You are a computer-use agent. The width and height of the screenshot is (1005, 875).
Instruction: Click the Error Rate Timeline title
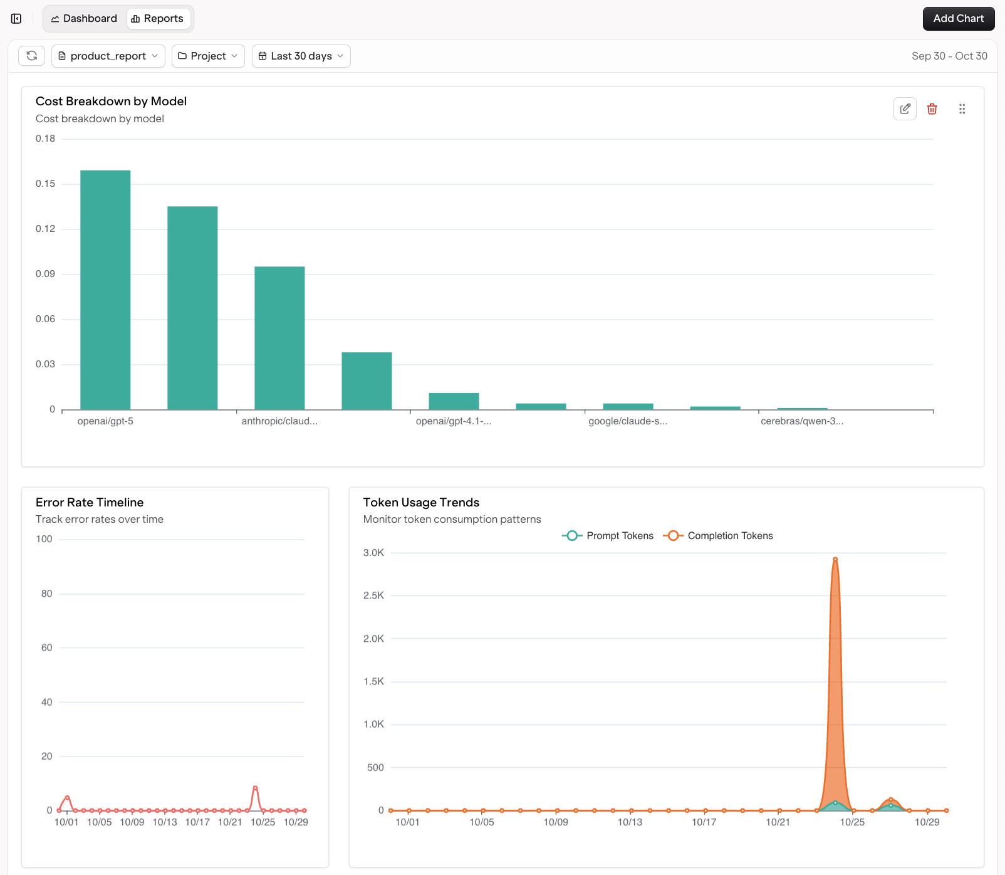(x=90, y=503)
